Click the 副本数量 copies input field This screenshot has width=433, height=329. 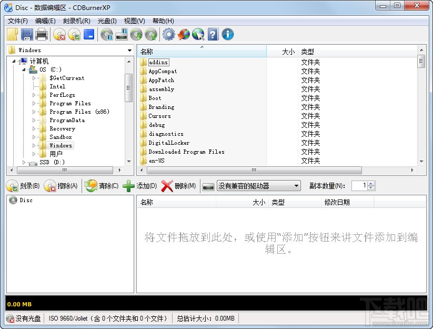tap(359, 186)
